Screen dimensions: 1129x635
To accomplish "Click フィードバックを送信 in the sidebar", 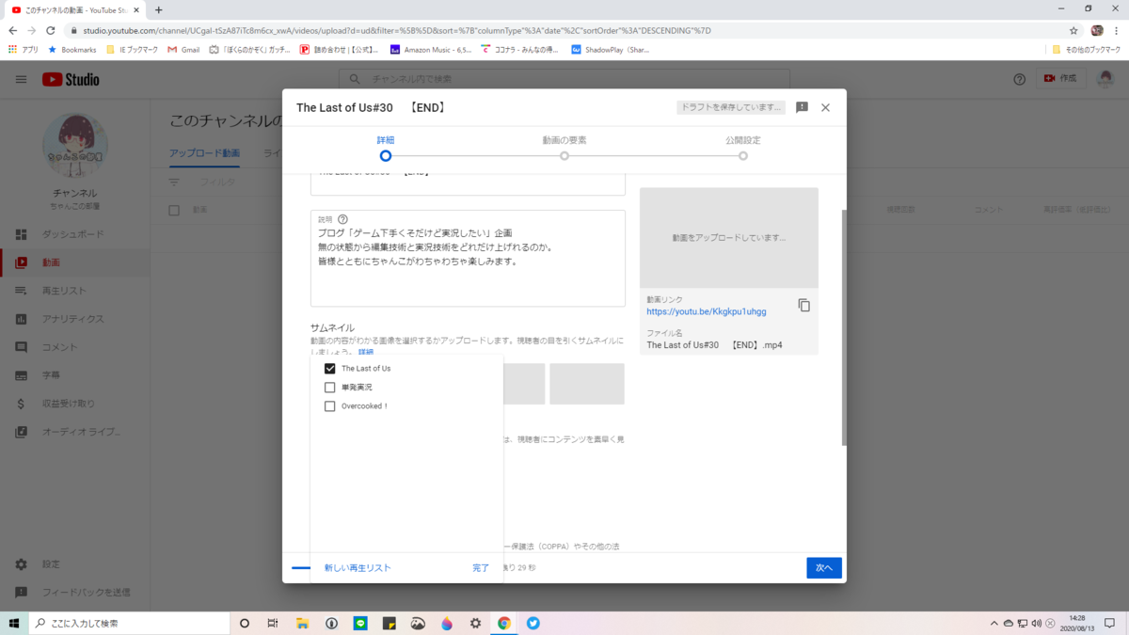I will 75,593.
